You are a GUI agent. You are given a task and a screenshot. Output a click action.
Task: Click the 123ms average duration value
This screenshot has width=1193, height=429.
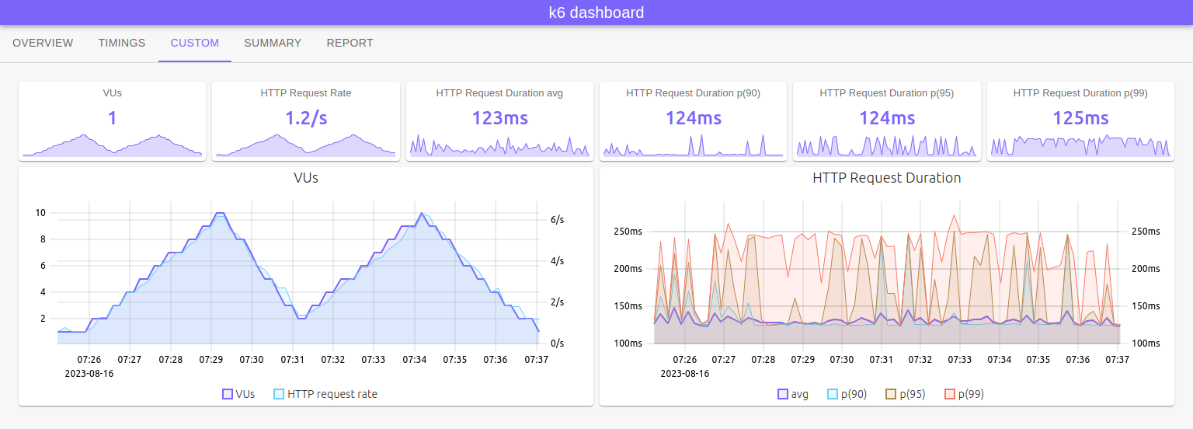(499, 118)
